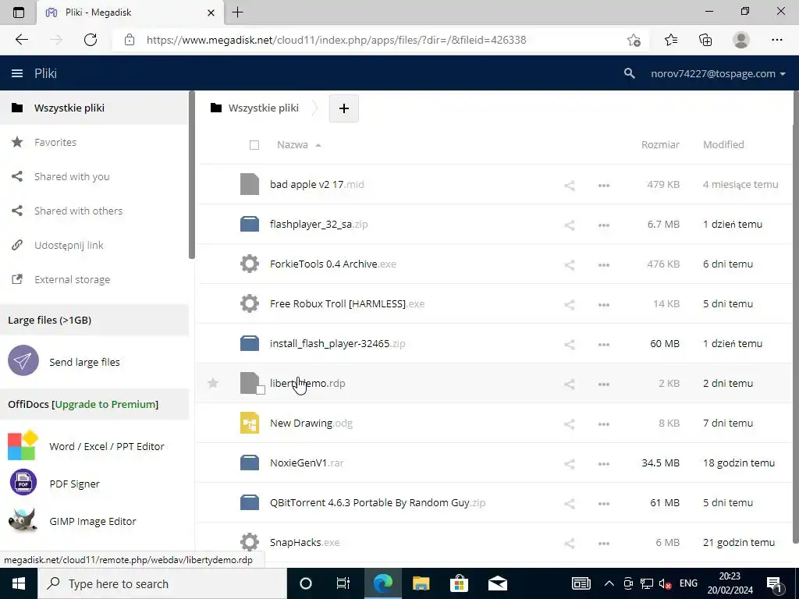Screen dimensions: 799x599
Task: Open the bad apple v2 17.mid file
Action: tap(317, 184)
